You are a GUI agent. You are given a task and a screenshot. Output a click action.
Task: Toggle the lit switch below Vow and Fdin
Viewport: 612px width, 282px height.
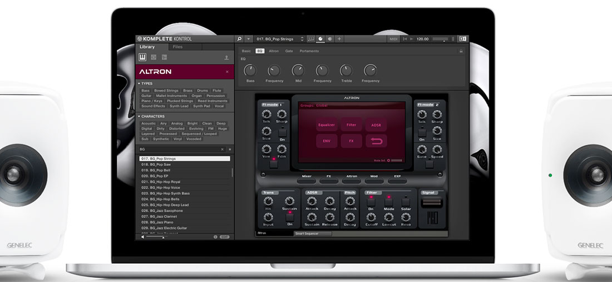tap(274, 163)
